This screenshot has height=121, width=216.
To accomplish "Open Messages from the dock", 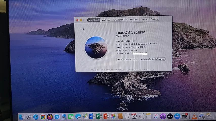I will click(x=78, y=117).
